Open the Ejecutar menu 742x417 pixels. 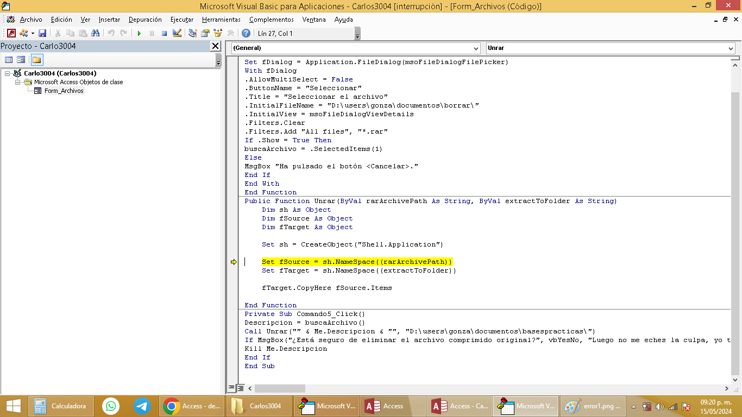tap(182, 20)
